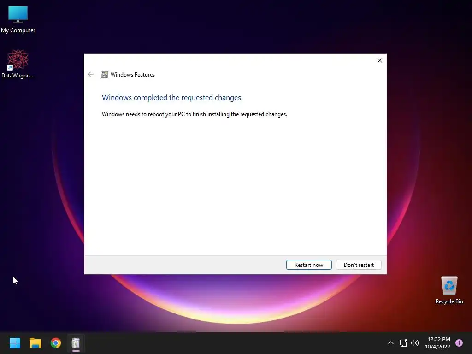The height and width of the screenshot is (354, 472).
Task: Click the 'Windows completed the requested changes.' heading
Action: (172, 98)
